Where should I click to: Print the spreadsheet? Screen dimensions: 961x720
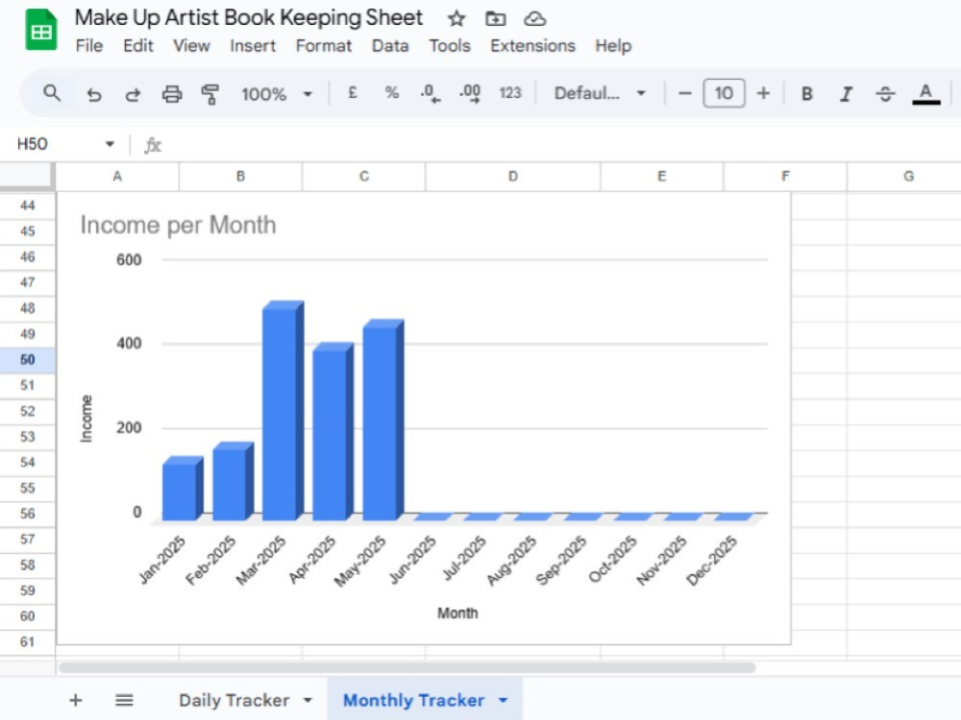pyautogui.click(x=172, y=94)
